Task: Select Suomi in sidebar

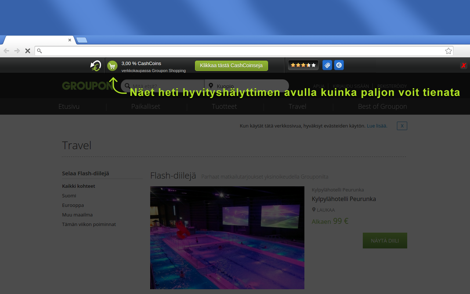Action: (x=69, y=196)
